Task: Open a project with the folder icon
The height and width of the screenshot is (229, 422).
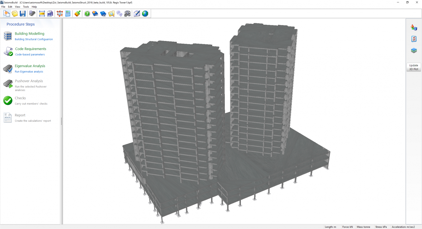Action: point(14,14)
